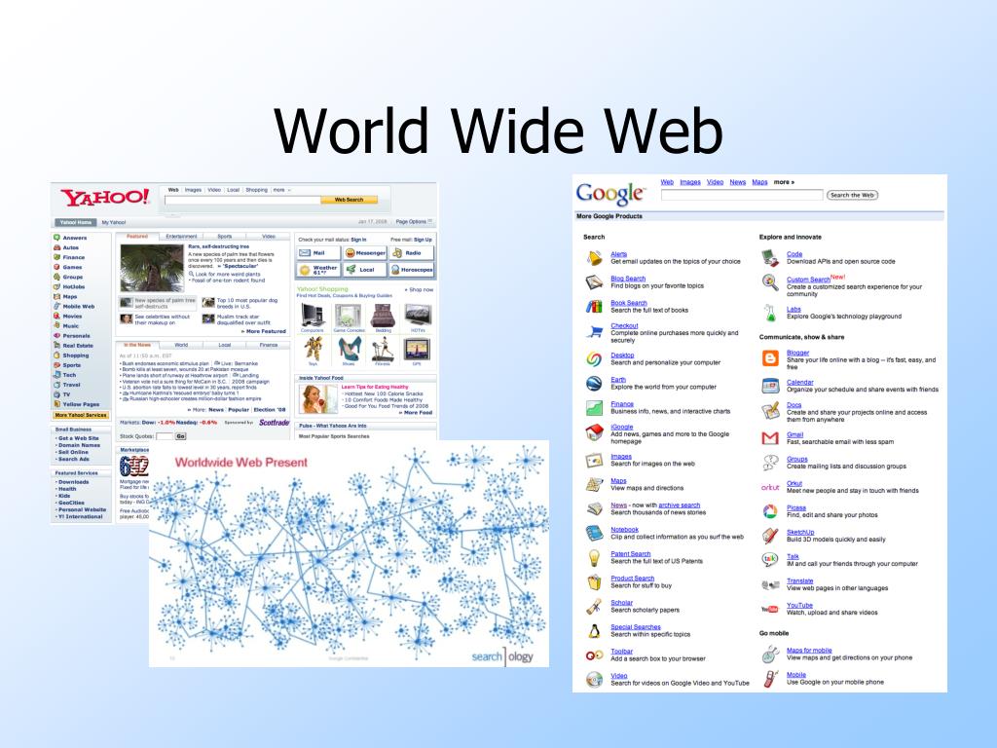997x748 pixels.
Task: Click the palm tree featured photo
Action: point(152,268)
